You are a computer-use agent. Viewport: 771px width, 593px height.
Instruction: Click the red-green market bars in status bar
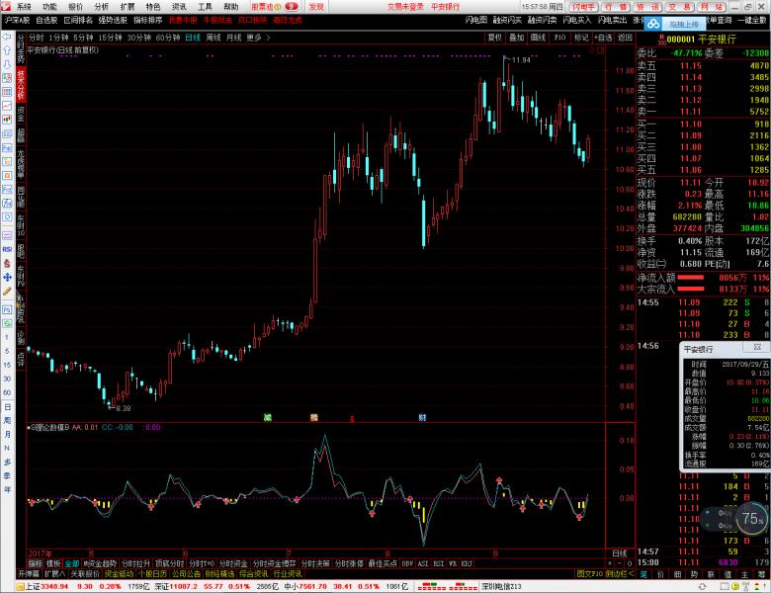click(447, 587)
